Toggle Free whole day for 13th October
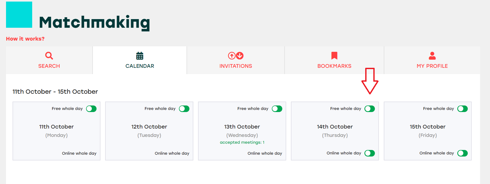Viewport: 490px width, 184px height. pyautogui.click(x=277, y=109)
